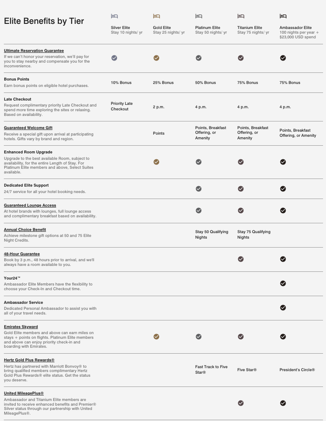Open the Guaranteed Welcome Gift link
Viewport: 326px width, 421px height.
coord(28,128)
